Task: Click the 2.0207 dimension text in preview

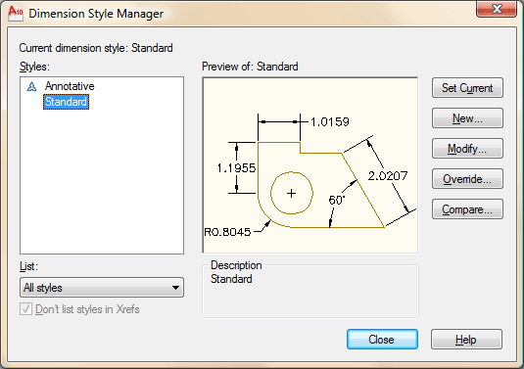Action: 388,175
